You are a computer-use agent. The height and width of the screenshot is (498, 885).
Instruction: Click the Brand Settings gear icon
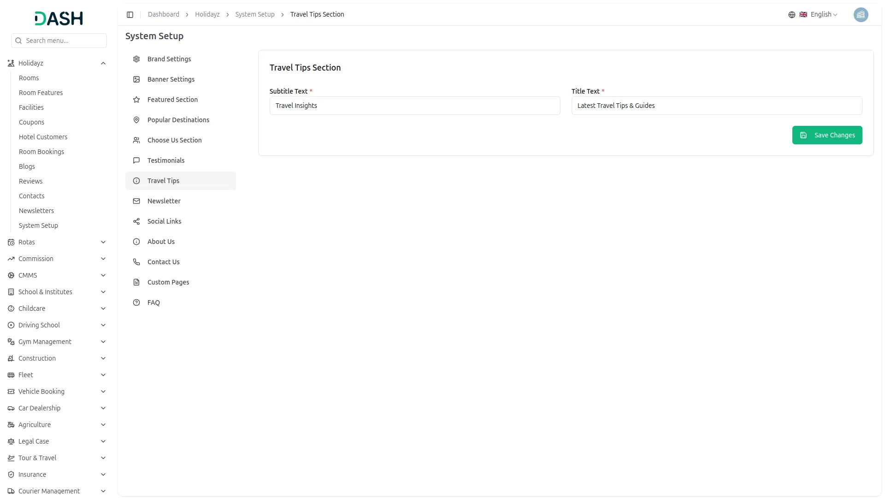tap(136, 59)
